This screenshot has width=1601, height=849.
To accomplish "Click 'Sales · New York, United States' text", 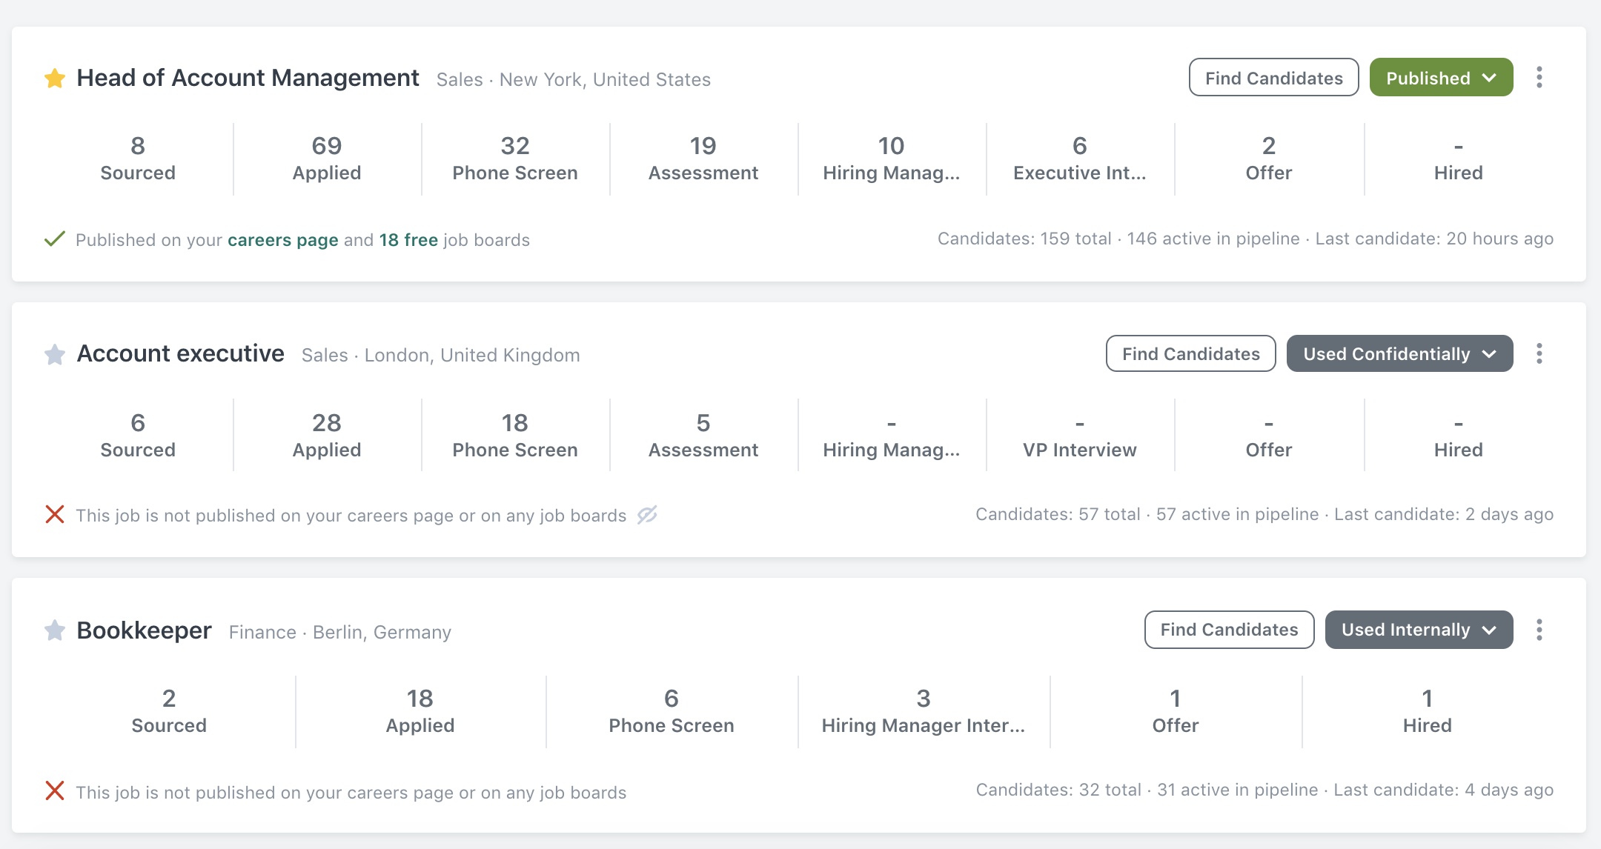I will point(574,79).
